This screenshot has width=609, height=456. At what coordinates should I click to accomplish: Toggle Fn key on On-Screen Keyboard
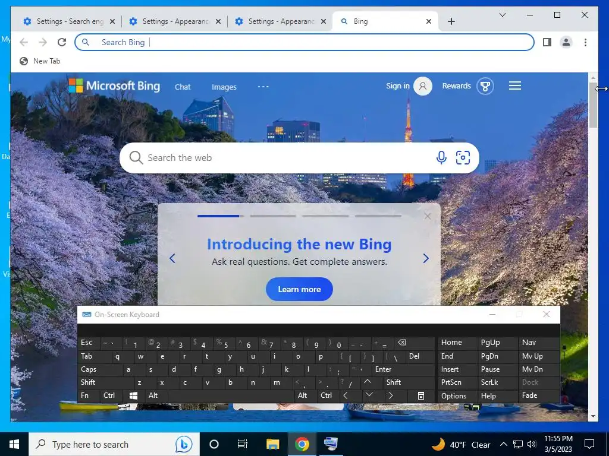point(89,395)
